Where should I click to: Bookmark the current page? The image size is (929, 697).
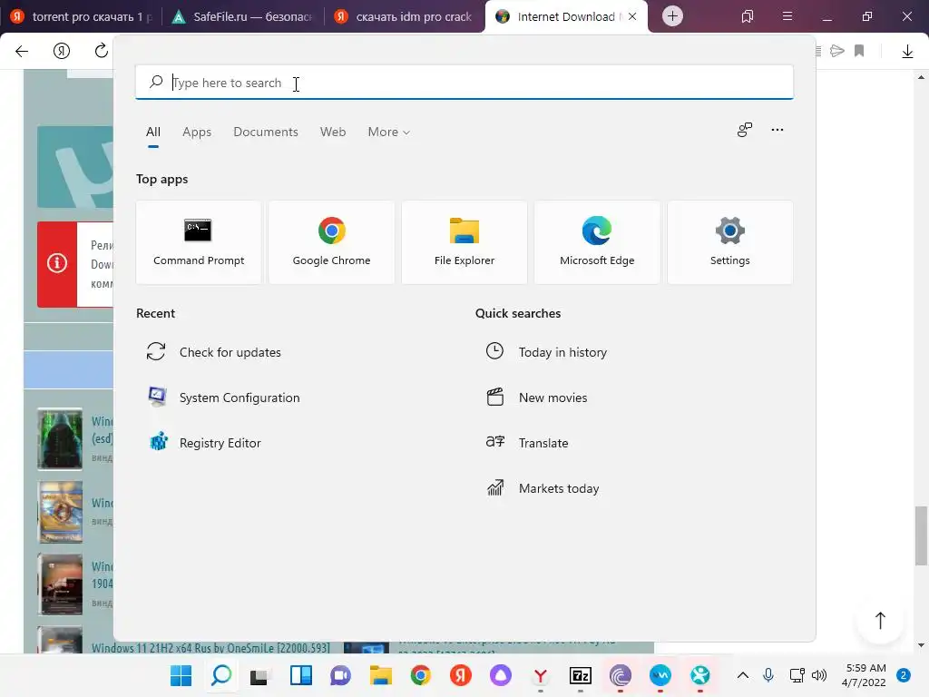click(859, 51)
